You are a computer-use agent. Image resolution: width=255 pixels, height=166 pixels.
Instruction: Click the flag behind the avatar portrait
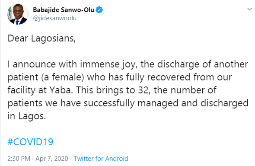point(10,13)
